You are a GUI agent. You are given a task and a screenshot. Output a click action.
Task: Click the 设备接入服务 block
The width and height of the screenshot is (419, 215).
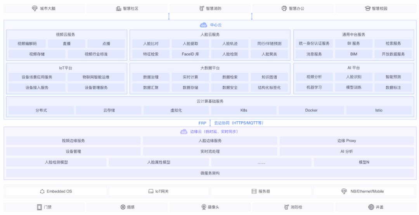(x=37, y=87)
